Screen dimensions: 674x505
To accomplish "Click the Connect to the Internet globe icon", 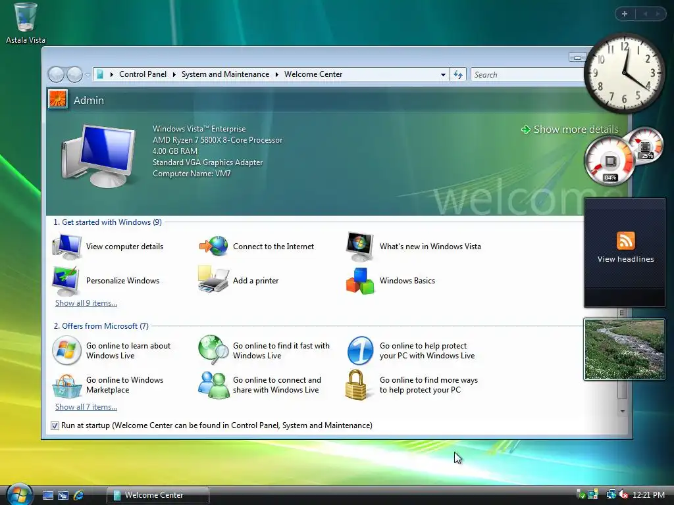I will (x=213, y=246).
